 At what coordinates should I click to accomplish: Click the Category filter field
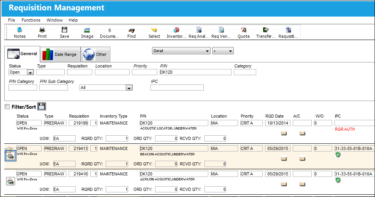click(245, 72)
